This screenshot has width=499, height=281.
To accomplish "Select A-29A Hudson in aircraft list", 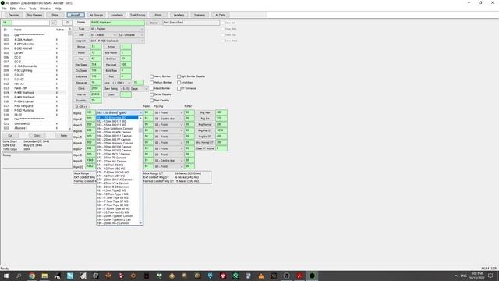I will (23, 40).
